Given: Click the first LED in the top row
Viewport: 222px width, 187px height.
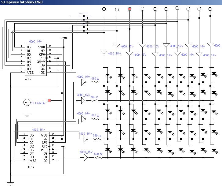Looking at the screenshot, I should [108, 76].
